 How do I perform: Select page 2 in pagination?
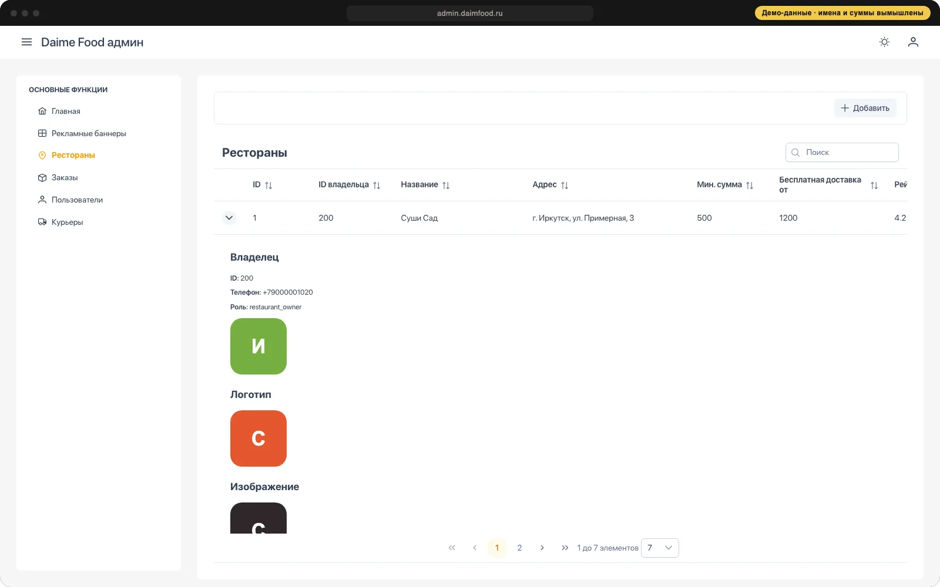click(519, 548)
